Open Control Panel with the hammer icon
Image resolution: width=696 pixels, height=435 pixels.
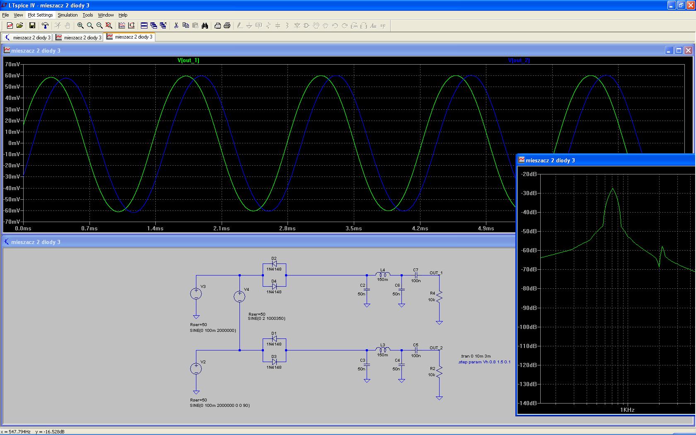45,26
